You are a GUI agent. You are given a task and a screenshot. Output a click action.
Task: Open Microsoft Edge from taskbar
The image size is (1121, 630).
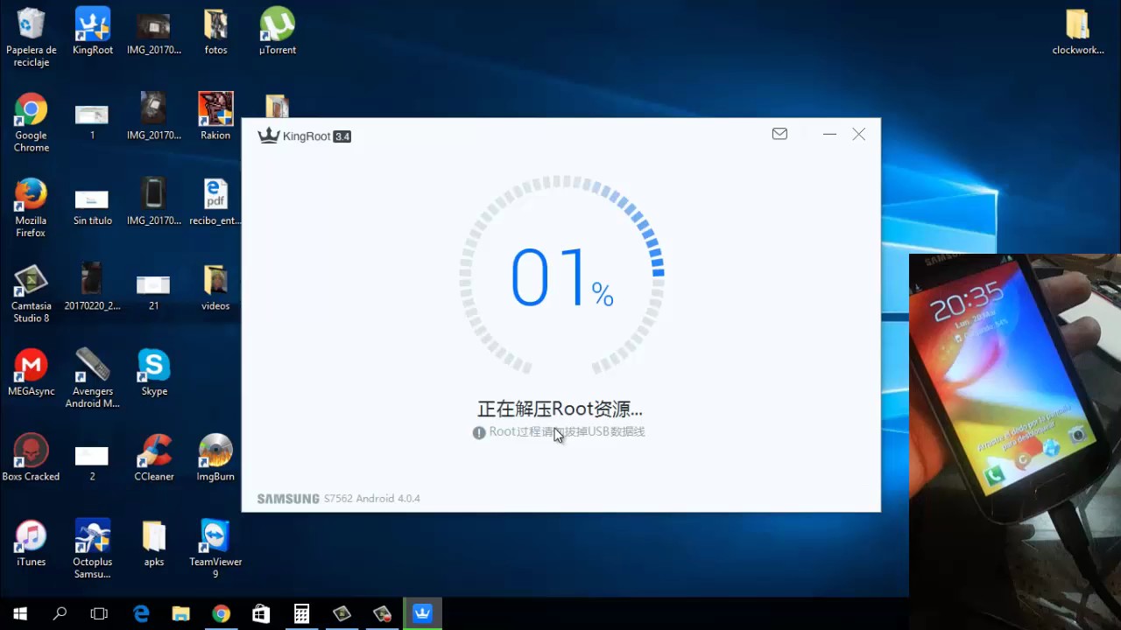(x=141, y=614)
